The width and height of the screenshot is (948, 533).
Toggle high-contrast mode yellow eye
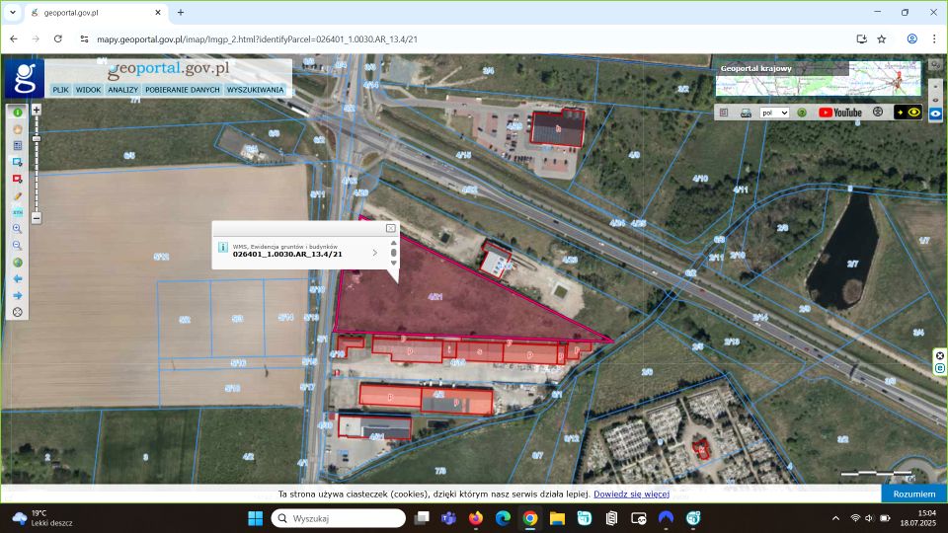pos(914,113)
